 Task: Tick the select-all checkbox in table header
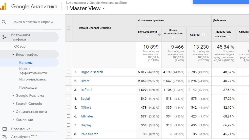[x=69, y=28]
